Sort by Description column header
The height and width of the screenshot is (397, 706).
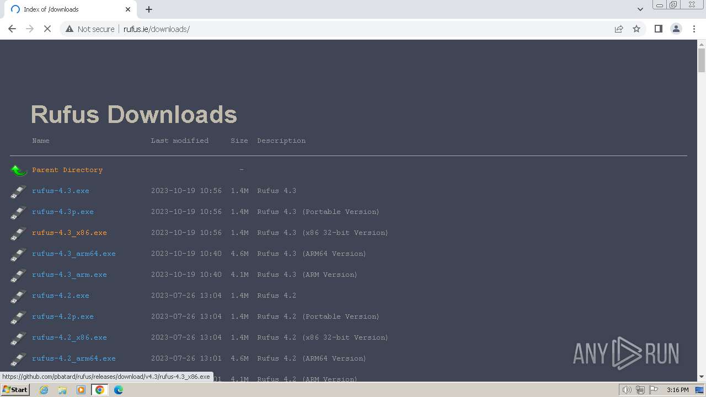(x=281, y=141)
